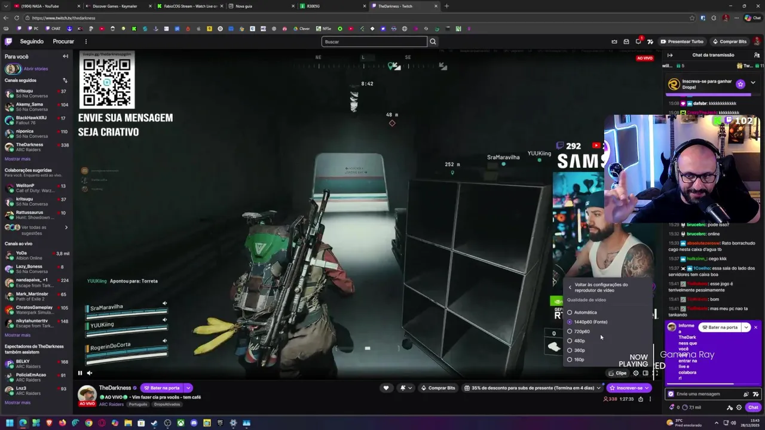Share the stream icon

tap(641, 399)
